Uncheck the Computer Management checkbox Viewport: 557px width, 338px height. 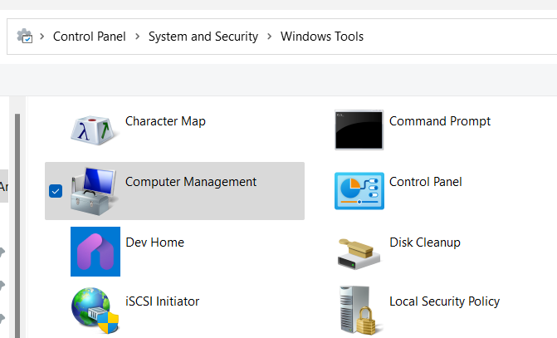(56, 191)
